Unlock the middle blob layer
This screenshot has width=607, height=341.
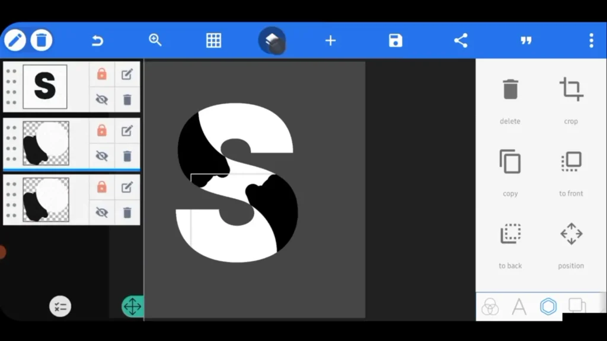pyautogui.click(x=101, y=130)
